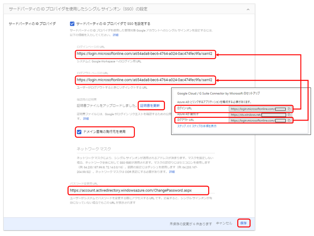Copy the Azure AD 識別子 value icon
The image size is (314, 236).
click(289, 115)
